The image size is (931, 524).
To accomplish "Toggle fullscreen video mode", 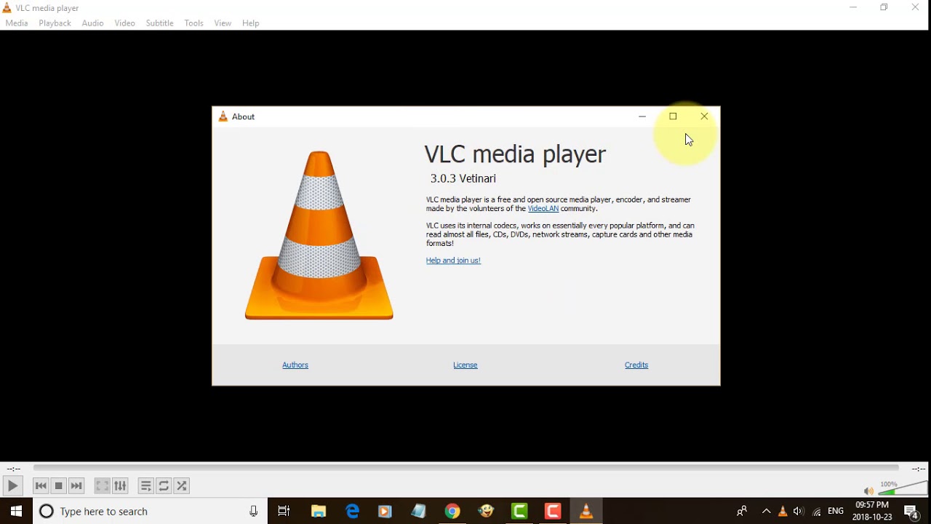I will click(x=103, y=486).
